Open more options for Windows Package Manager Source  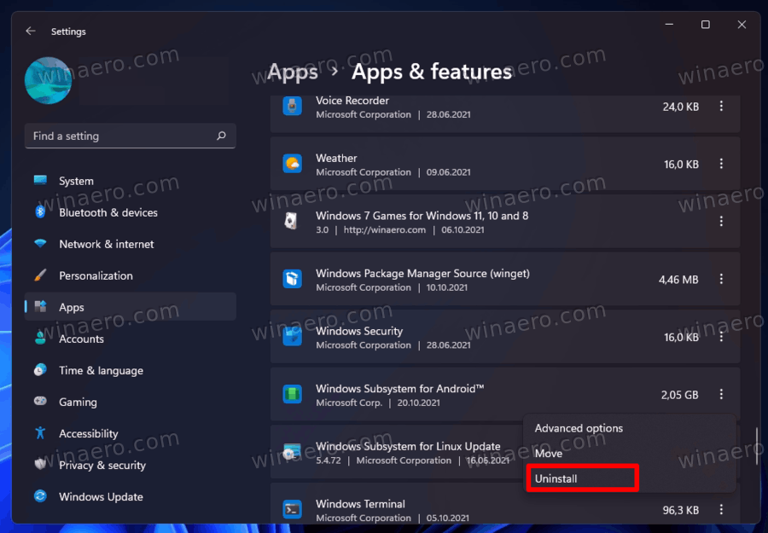(721, 279)
